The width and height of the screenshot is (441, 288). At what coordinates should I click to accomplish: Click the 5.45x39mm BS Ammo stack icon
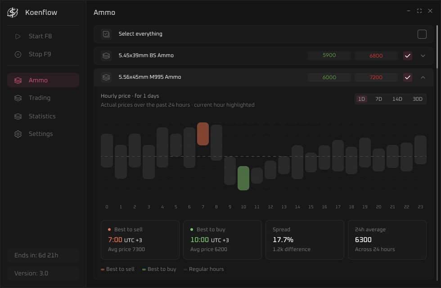click(x=106, y=56)
